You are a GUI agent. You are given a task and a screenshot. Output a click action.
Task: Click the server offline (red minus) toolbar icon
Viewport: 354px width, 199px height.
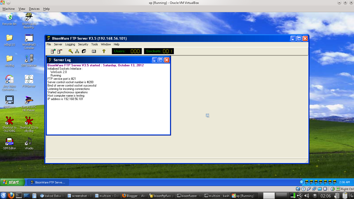(x=60, y=51)
